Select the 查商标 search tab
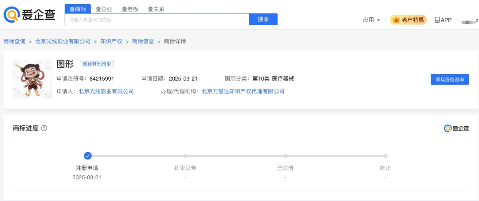Viewport: 479px width, 201px height. click(78, 9)
